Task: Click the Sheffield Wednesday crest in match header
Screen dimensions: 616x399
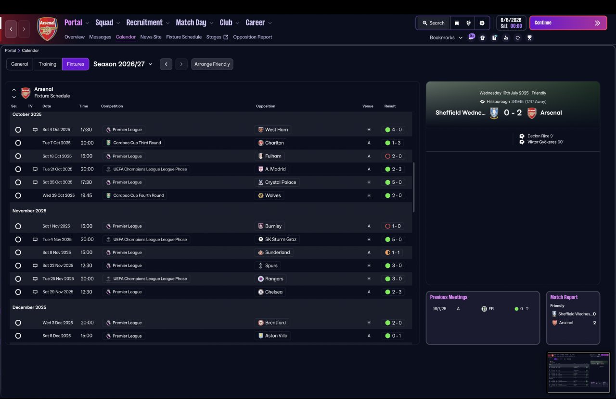Action: tap(494, 113)
